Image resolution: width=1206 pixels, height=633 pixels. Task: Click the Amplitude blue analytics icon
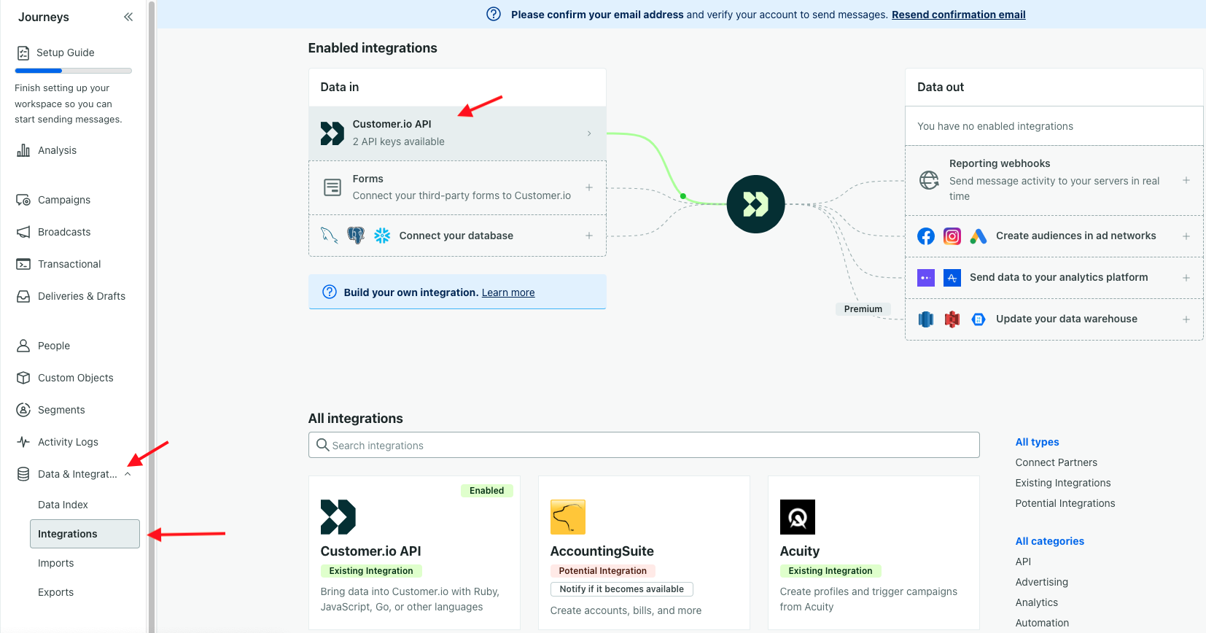[x=952, y=278]
